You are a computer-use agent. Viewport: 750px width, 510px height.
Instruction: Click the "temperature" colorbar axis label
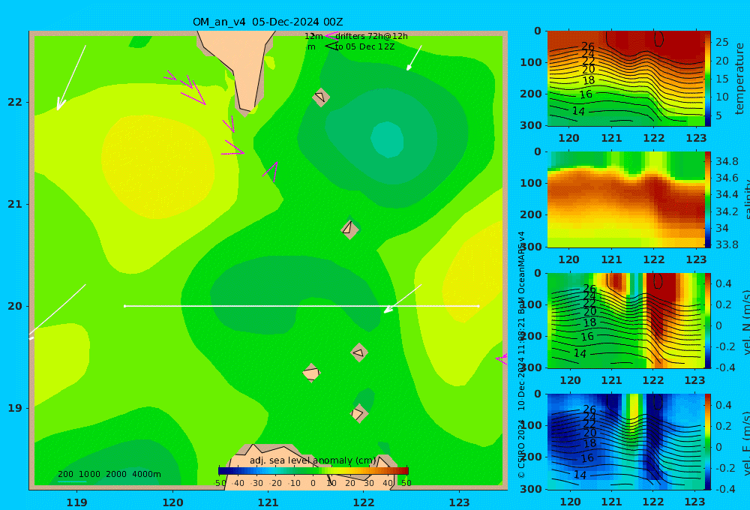pos(739,79)
